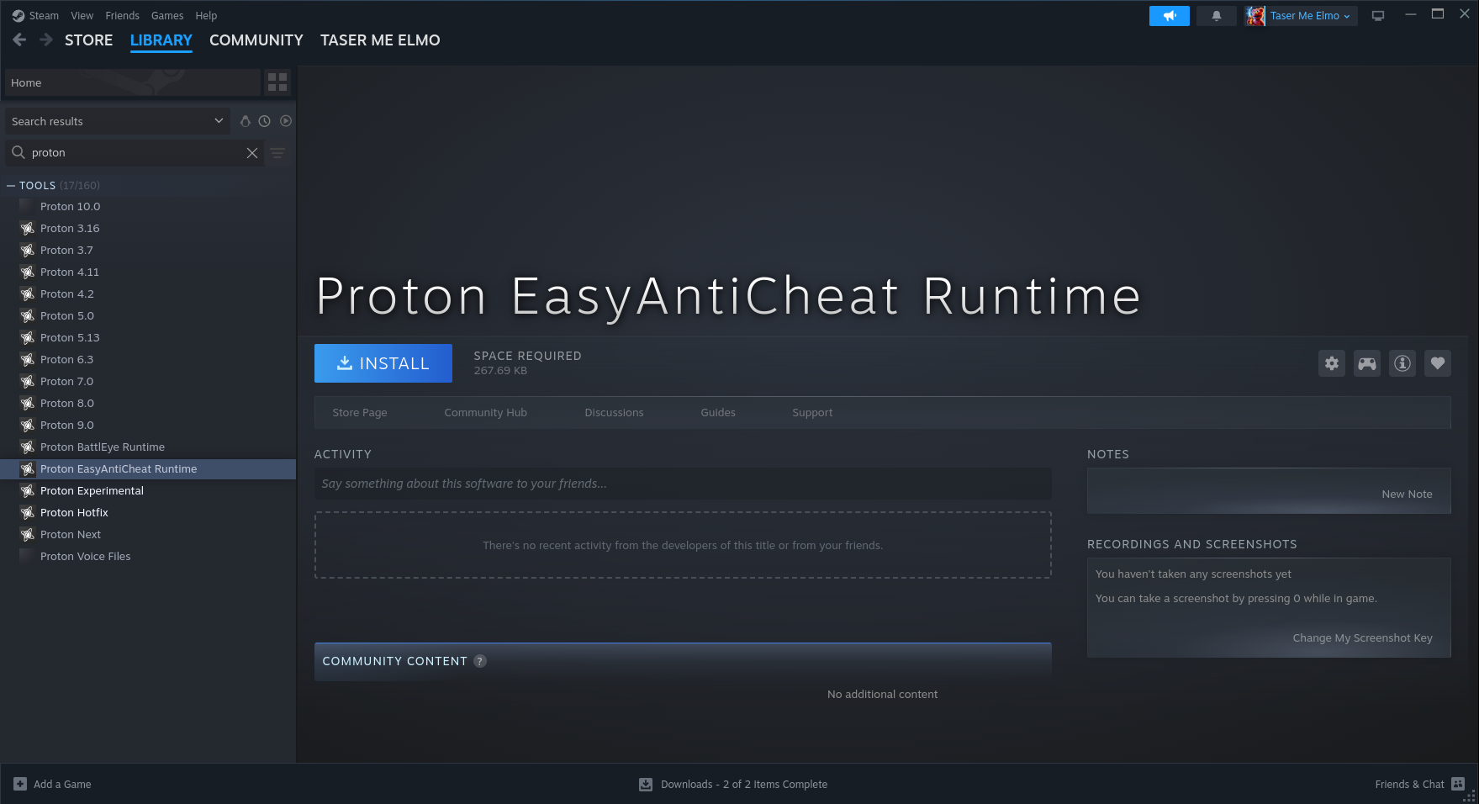Click the activity status text box
The image size is (1479, 804).
(x=683, y=484)
